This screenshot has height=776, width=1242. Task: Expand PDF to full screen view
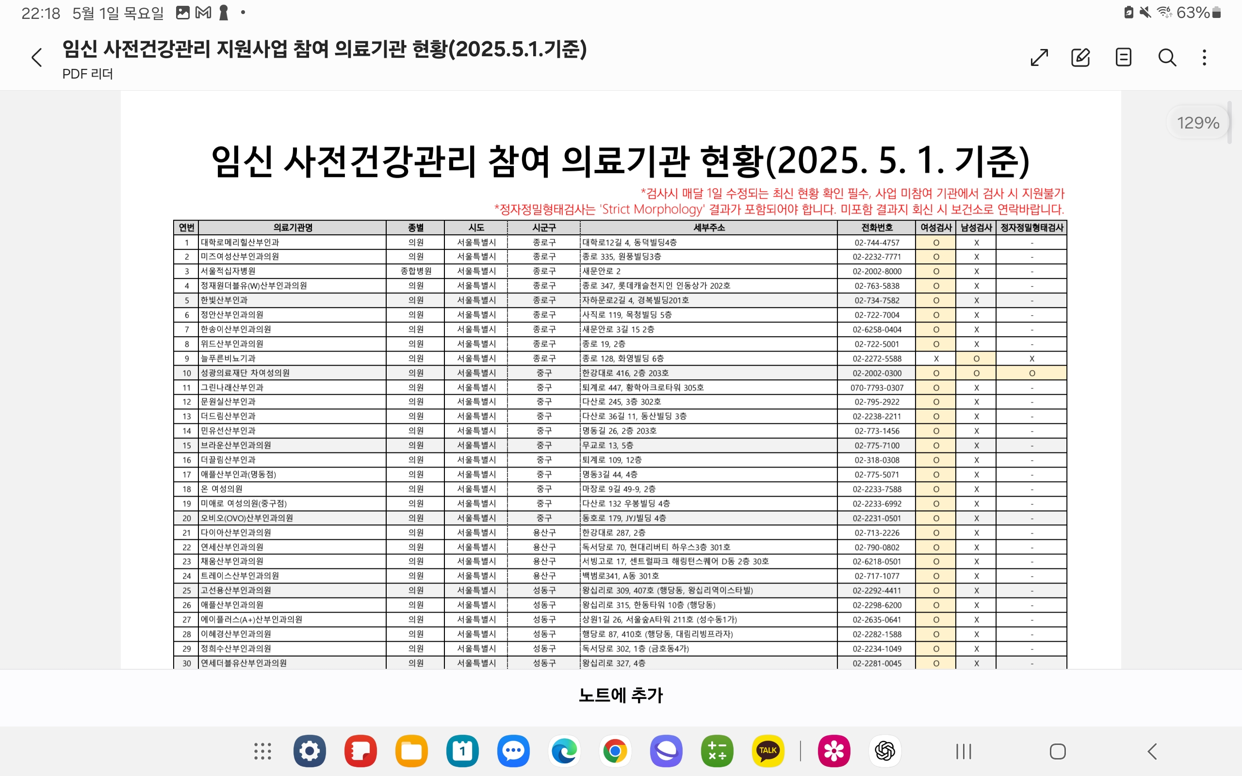click(x=1039, y=58)
